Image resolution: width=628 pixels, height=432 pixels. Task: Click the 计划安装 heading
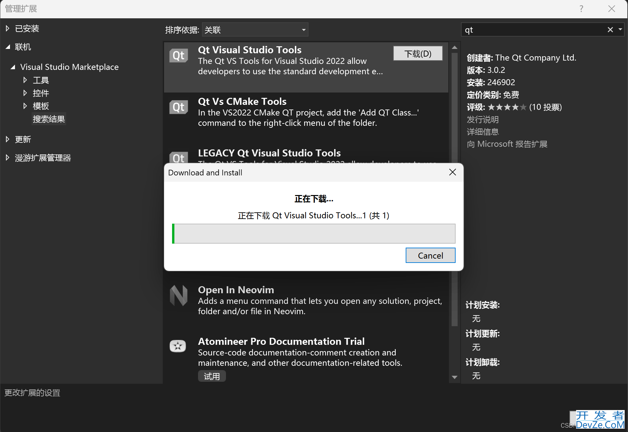483,305
